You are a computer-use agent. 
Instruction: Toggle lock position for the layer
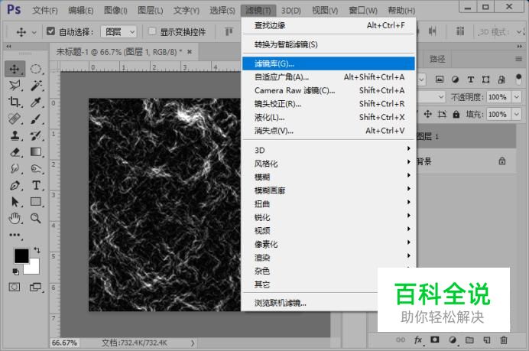click(x=428, y=114)
